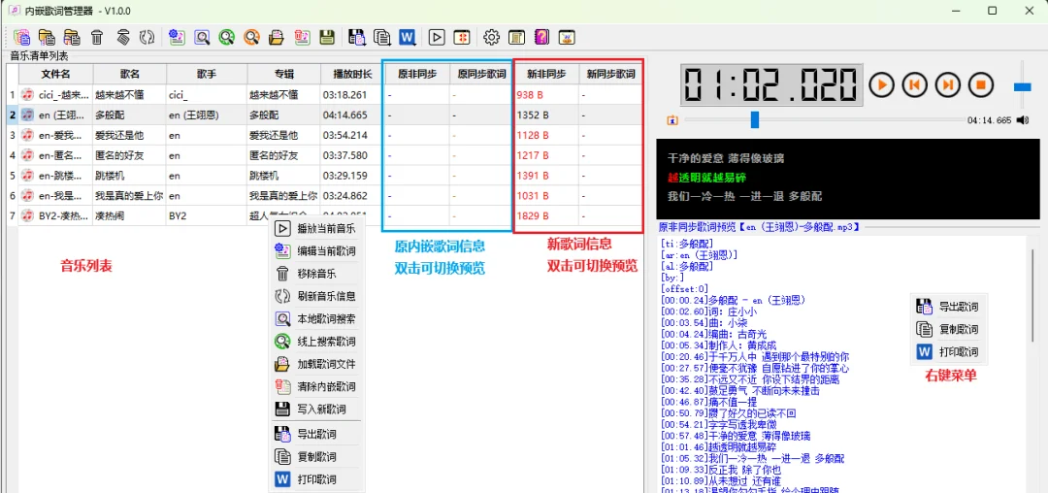Viewport: 1048px width, 493px height.
Task: Select the 跳楼机 song name cell
Action: point(130,176)
